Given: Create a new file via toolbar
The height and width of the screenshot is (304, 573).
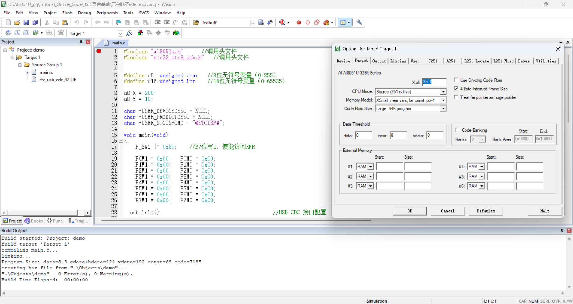Looking at the screenshot, I should click(x=8, y=22).
